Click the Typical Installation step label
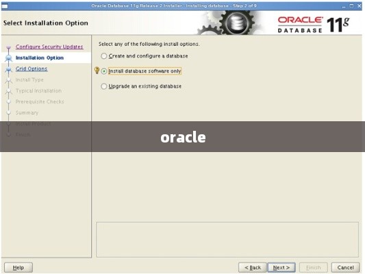 pyautogui.click(x=38, y=91)
